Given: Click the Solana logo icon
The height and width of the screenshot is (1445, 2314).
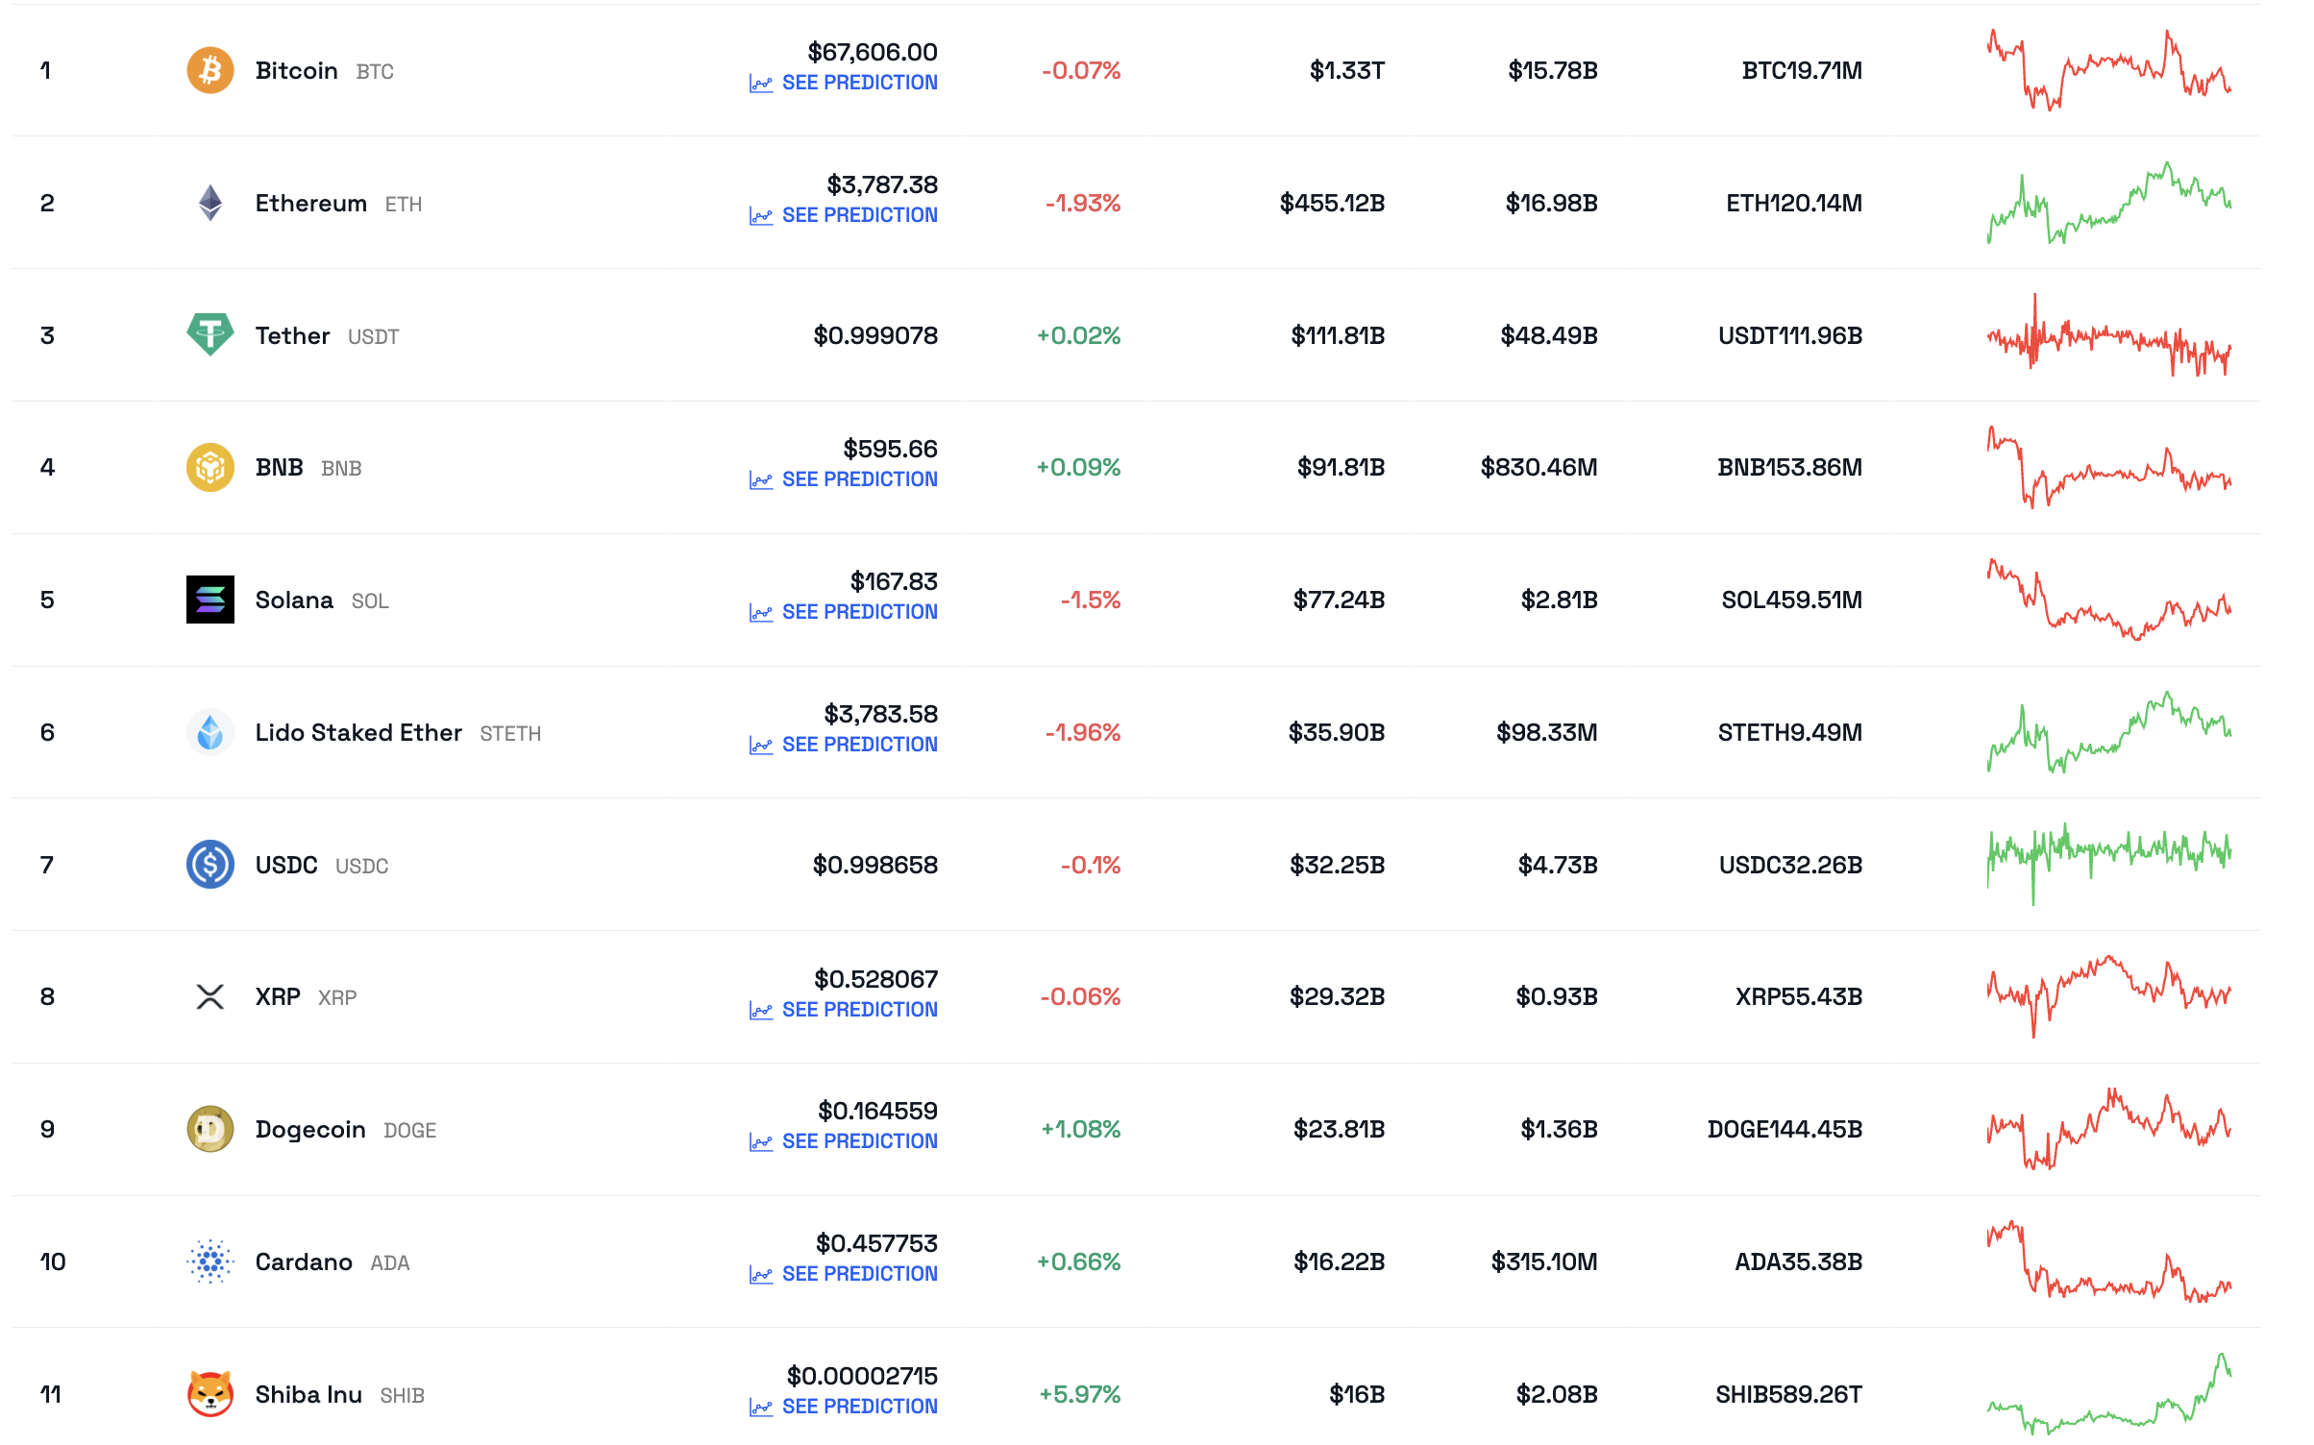Looking at the screenshot, I should [209, 600].
